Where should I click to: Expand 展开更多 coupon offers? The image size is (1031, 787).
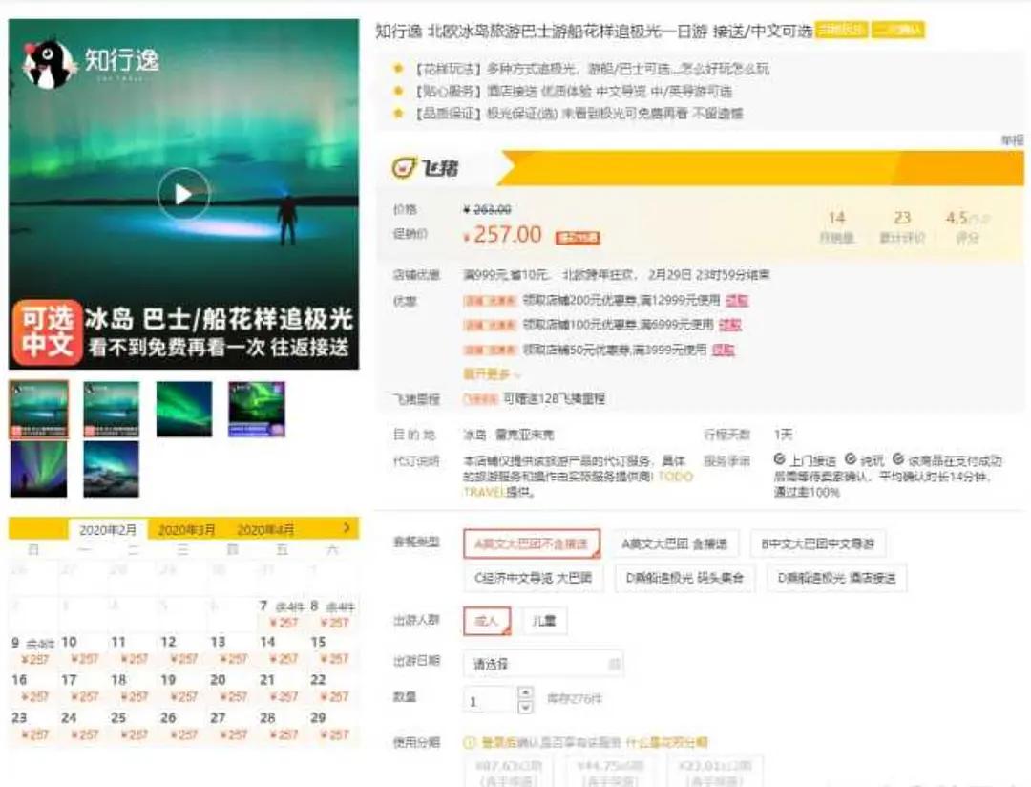click(x=492, y=373)
